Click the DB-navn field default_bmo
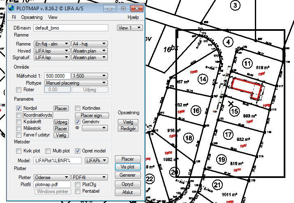The height and width of the screenshot is (203, 294). [71, 28]
